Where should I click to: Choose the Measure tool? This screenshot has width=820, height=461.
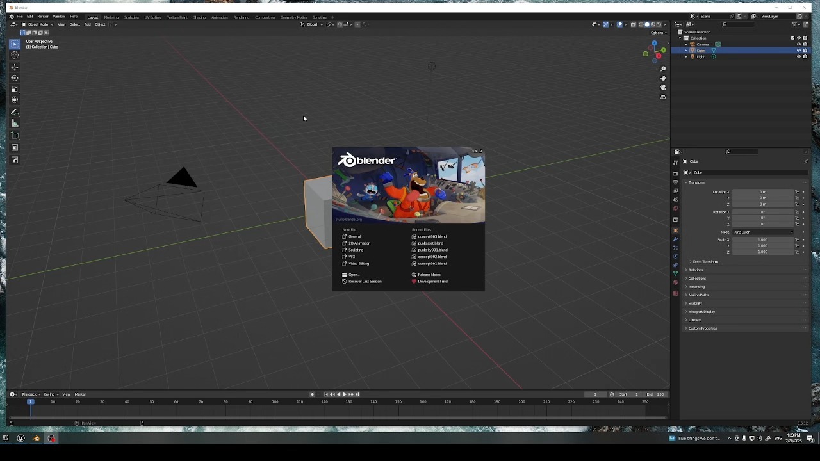pos(15,123)
